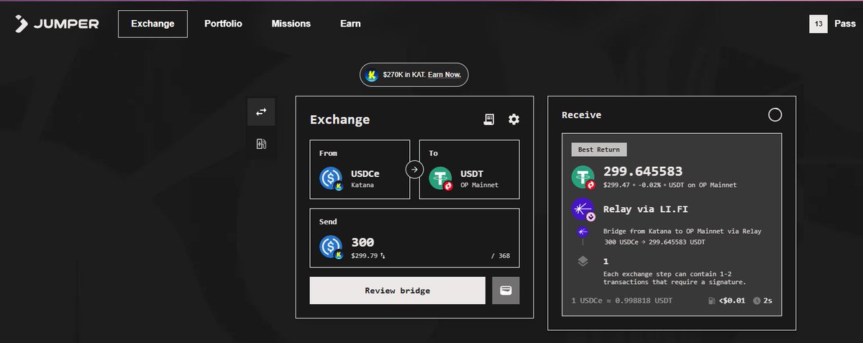The image size is (863, 343).
Task: Click the arrow to reverse From and To
Action: coord(414,170)
